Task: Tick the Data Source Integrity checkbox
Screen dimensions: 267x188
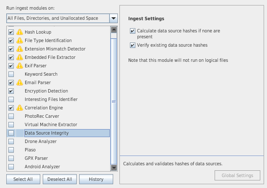Action: click(x=11, y=133)
